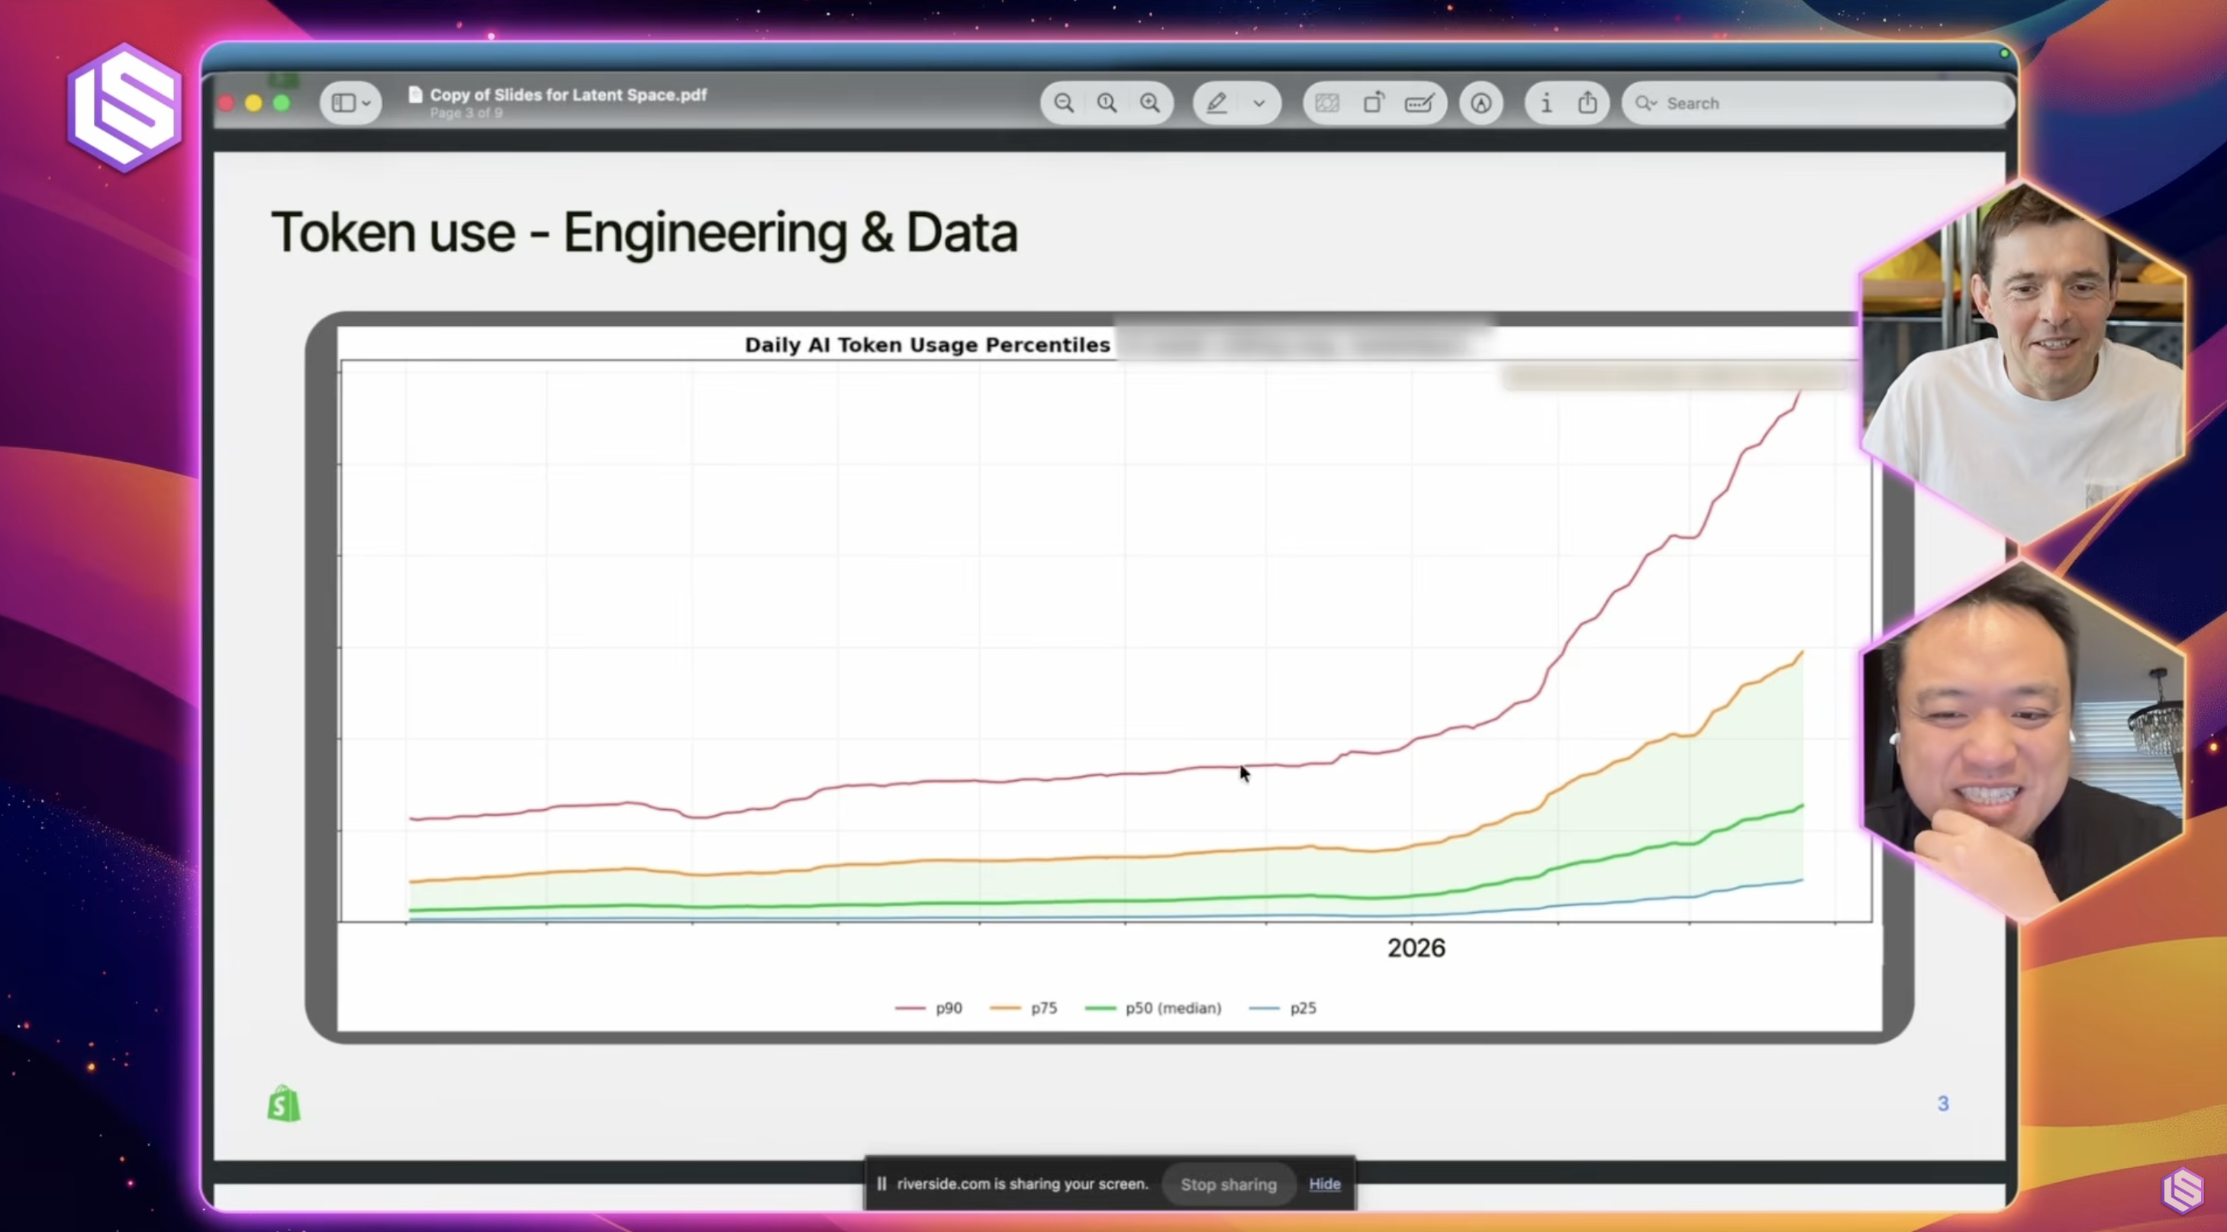The image size is (2227, 1232).
Task: Click the zoom in magnifier icon
Action: click(x=1150, y=104)
